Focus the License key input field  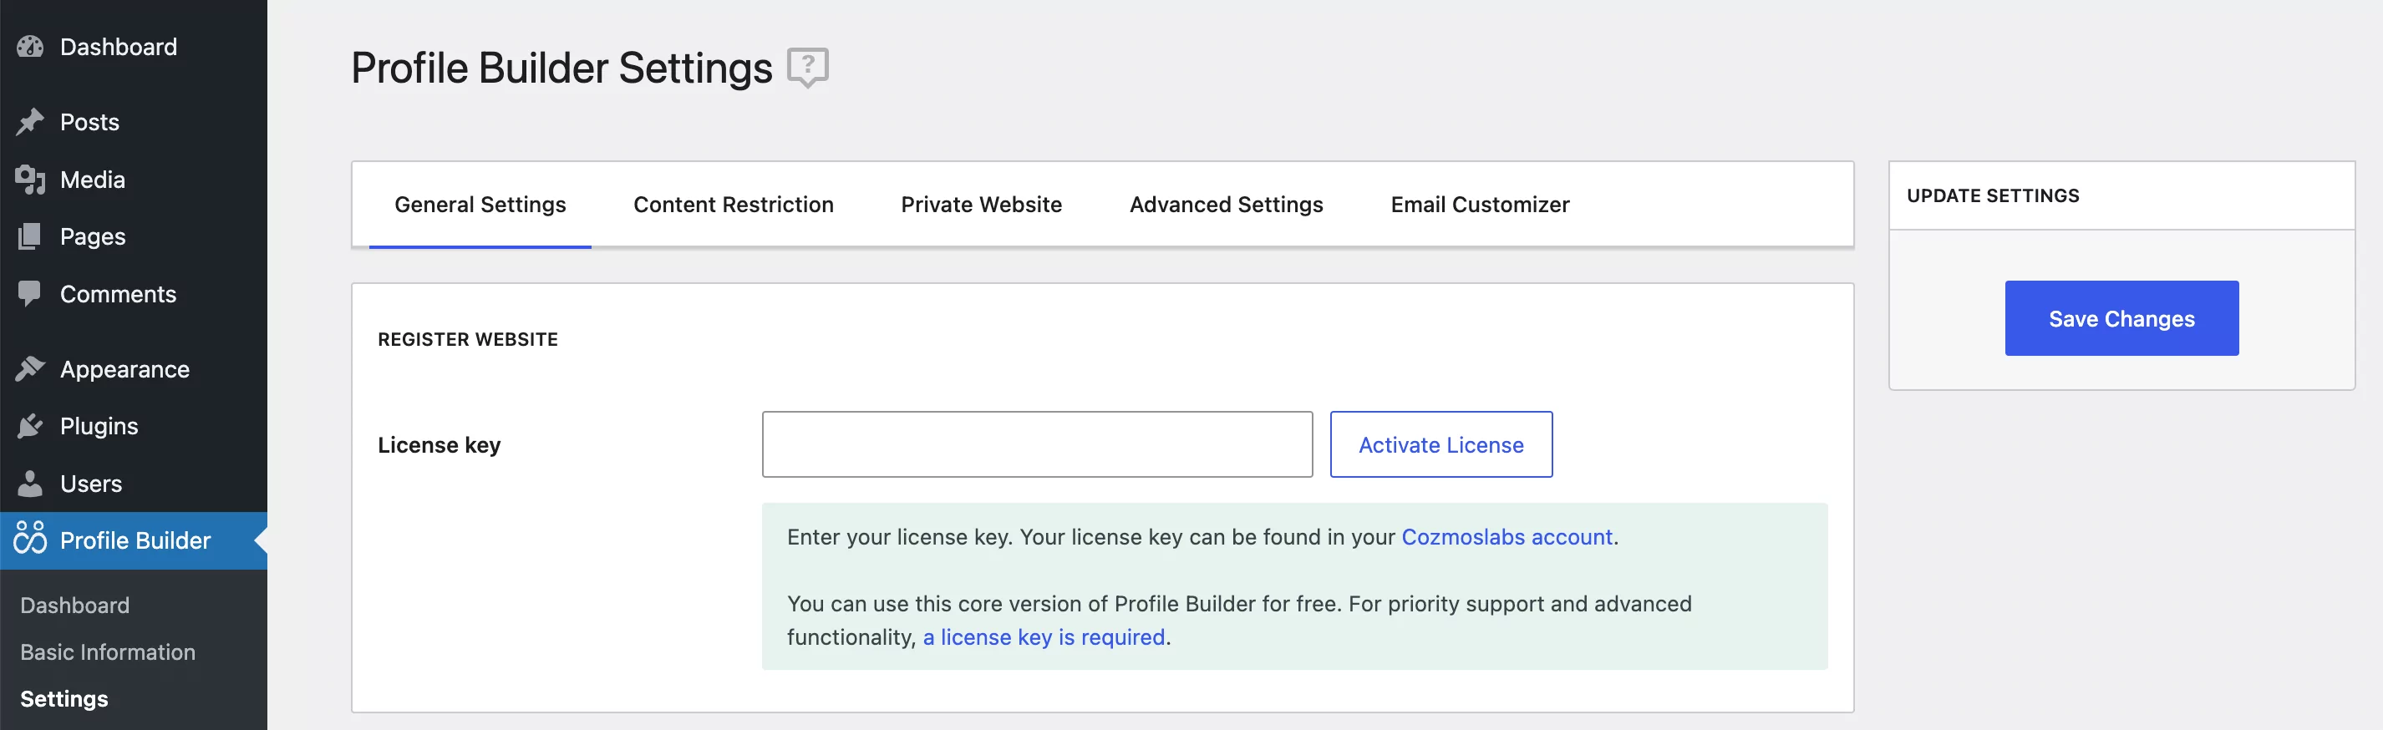click(x=1037, y=444)
